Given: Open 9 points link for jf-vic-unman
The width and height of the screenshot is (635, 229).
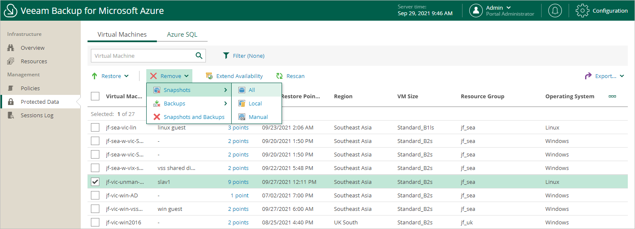Looking at the screenshot, I should [238, 182].
